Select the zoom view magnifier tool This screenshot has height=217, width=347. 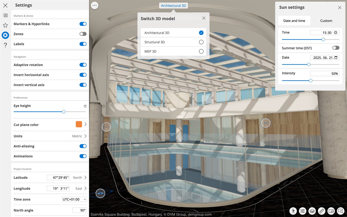pos(341,211)
